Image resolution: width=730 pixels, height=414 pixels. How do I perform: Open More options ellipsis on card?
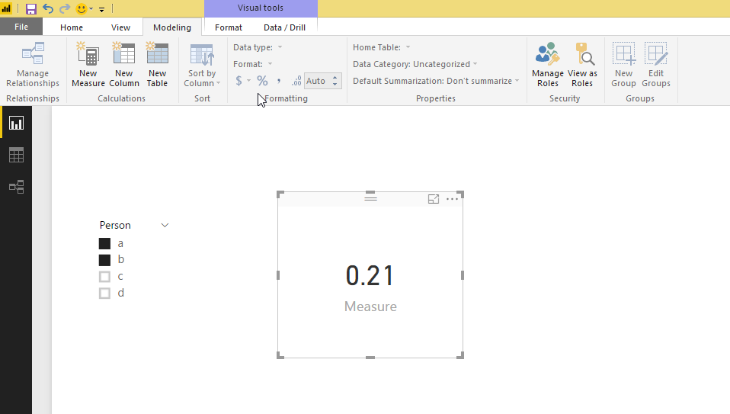pyautogui.click(x=452, y=199)
